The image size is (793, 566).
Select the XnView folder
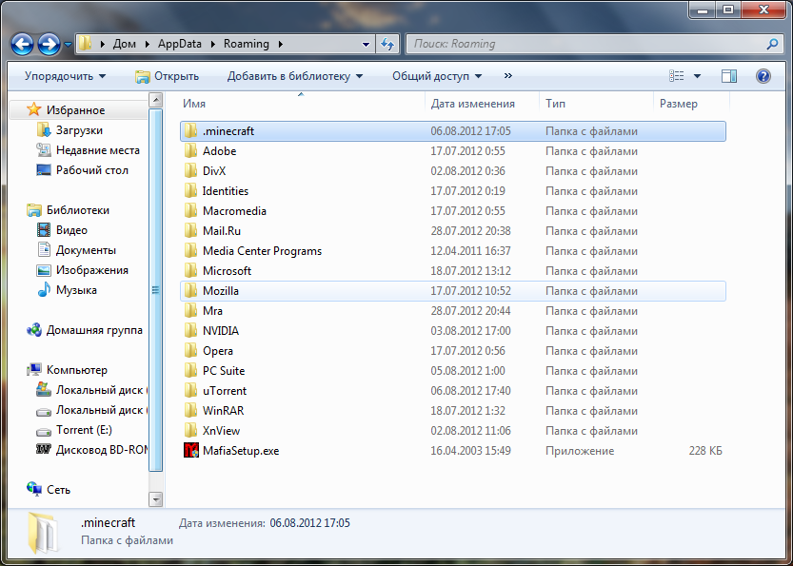[452, 431]
